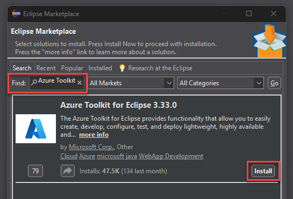Screen dimensions: 293x199
Task: Click the Eclipse logo in title bar
Action: pyautogui.click(x=16, y=13)
